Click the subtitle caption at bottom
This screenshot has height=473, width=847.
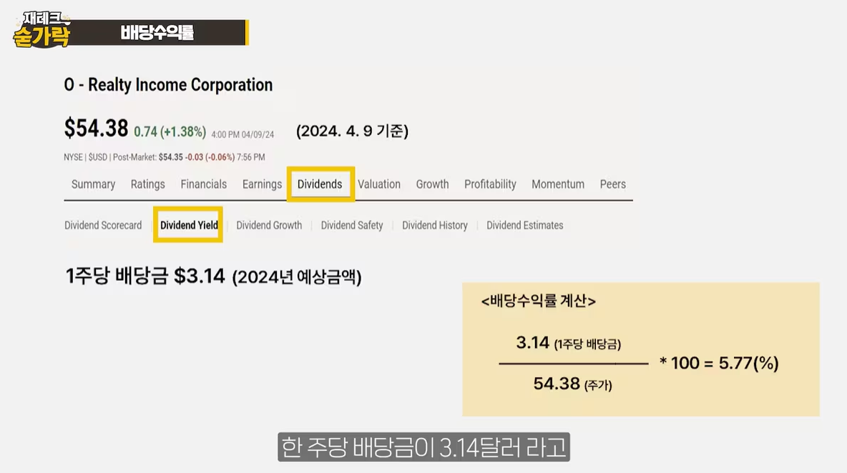(423, 447)
